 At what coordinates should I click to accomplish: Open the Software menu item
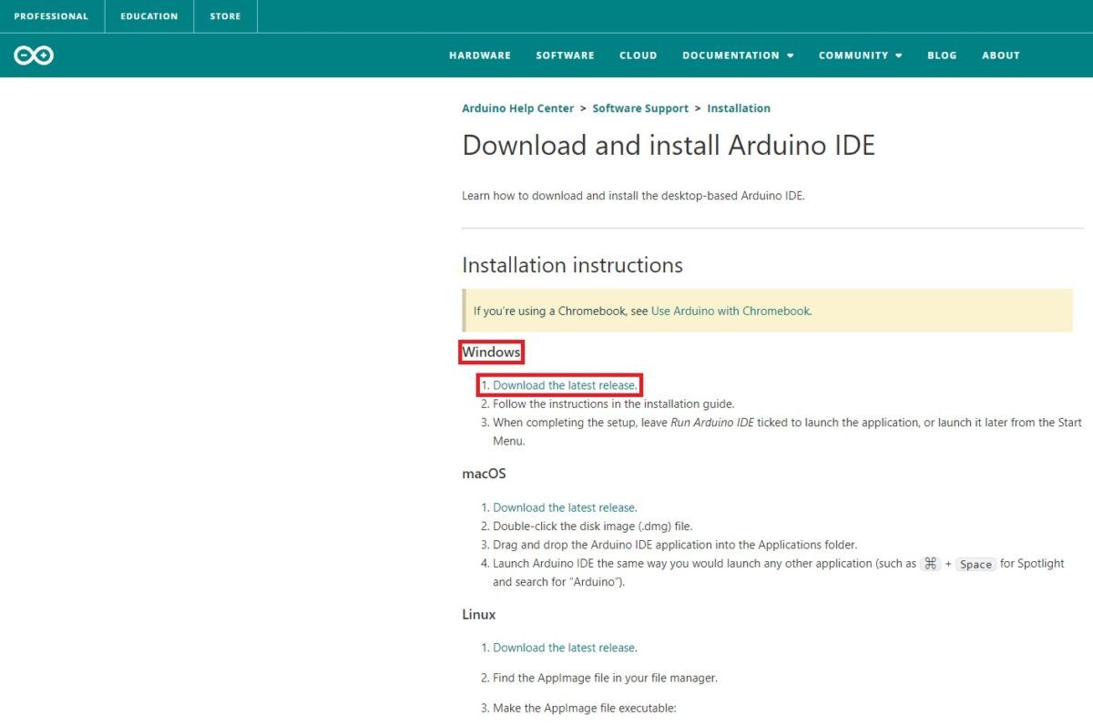click(565, 56)
